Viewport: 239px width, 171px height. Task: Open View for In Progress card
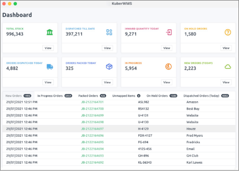(x=167, y=82)
